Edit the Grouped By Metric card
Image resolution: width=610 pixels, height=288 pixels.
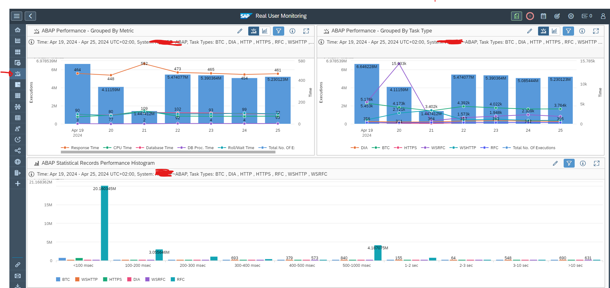tap(240, 31)
